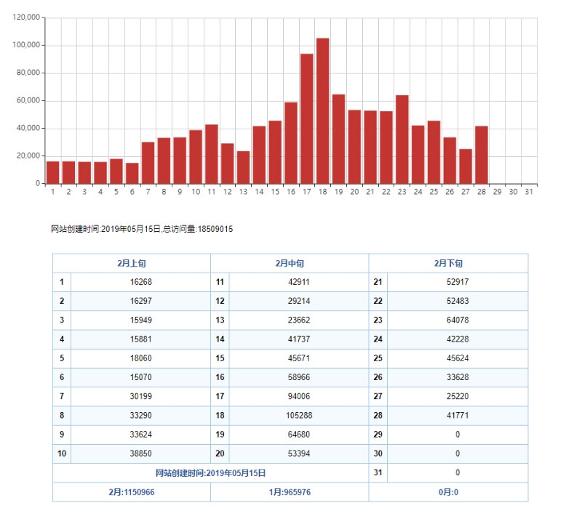Select the cell value 25220
582x508 pixels.
(x=458, y=396)
